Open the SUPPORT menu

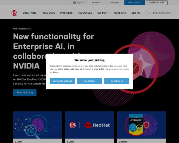[104, 13]
